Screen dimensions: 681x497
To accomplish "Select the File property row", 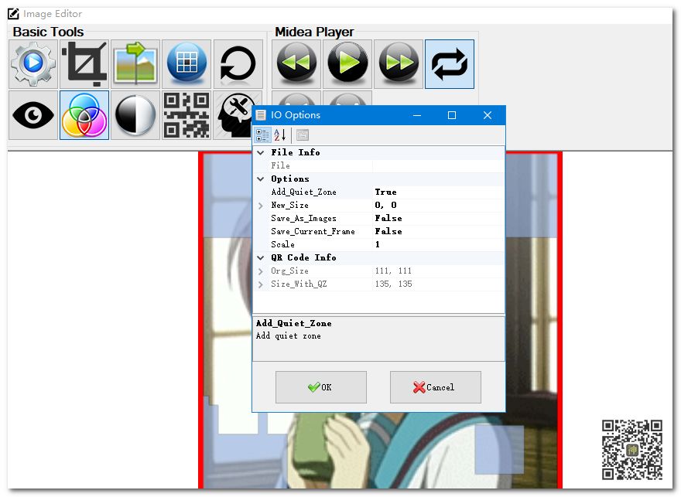I will point(378,165).
